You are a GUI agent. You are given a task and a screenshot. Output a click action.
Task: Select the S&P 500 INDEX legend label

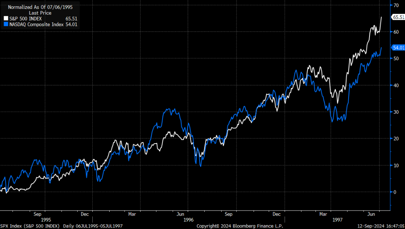pos(26,18)
